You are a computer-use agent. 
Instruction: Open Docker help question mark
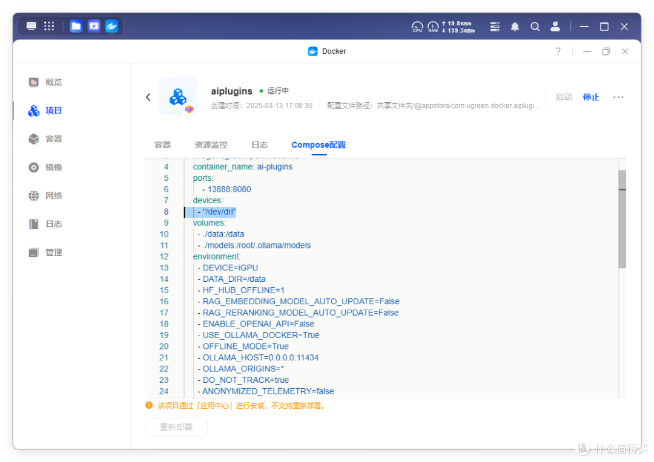[x=558, y=51]
